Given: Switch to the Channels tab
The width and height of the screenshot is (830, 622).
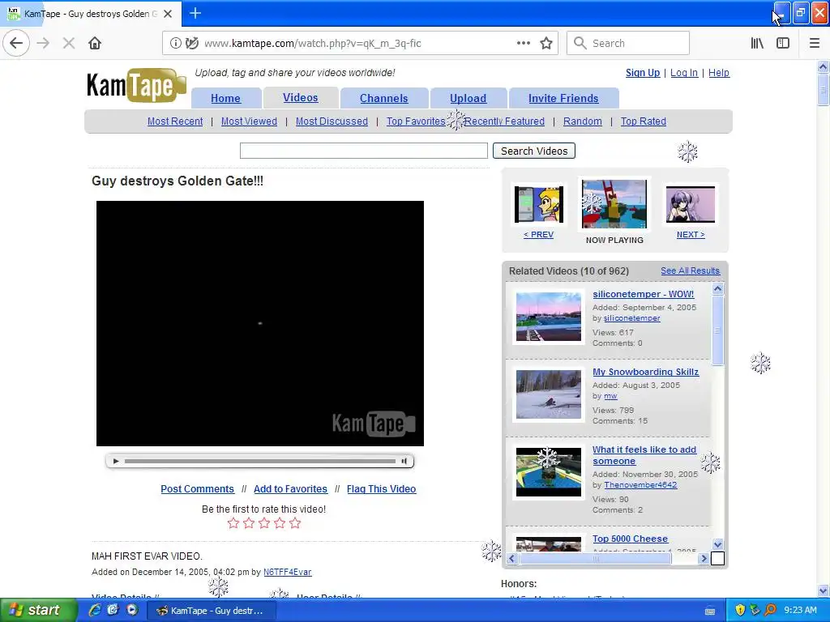Looking at the screenshot, I should (x=383, y=98).
